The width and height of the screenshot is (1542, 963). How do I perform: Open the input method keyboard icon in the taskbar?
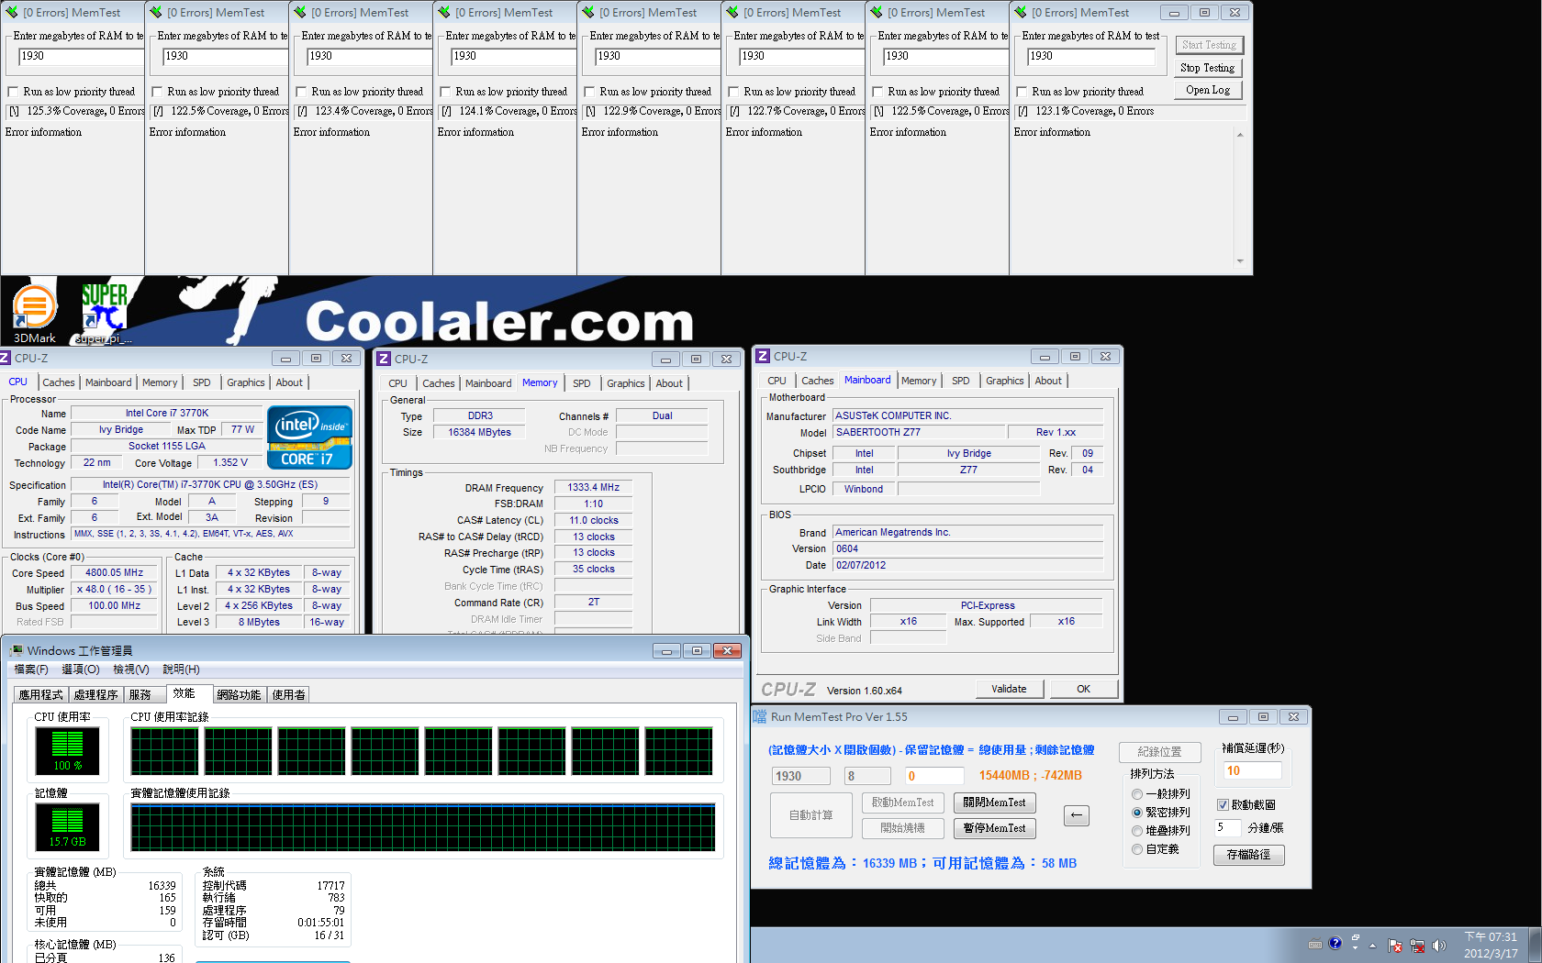1315,944
